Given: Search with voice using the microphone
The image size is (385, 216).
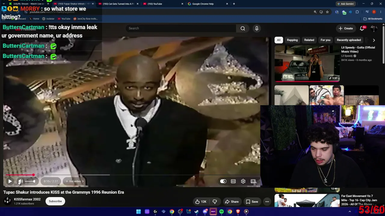Looking at the screenshot, I should coord(257,28).
